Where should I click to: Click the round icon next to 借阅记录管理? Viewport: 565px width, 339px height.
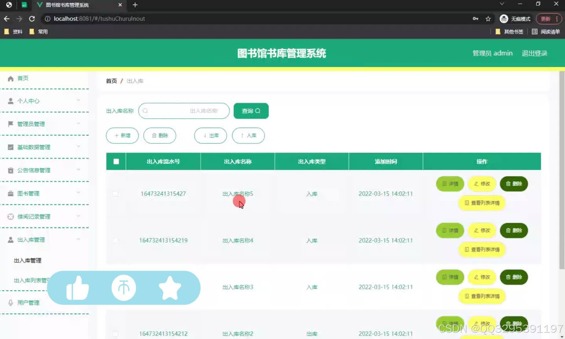(x=11, y=217)
